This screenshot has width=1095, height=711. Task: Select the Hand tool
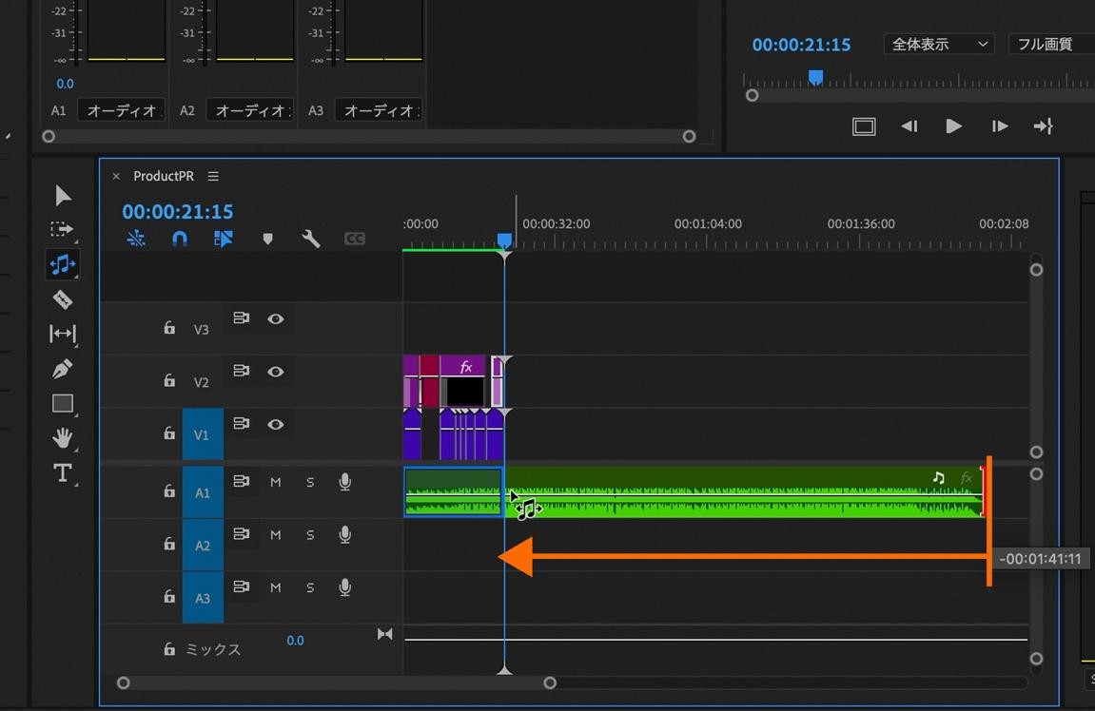coord(63,438)
